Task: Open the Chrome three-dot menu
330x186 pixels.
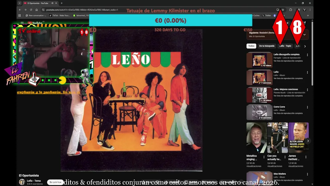Action: (310, 10)
